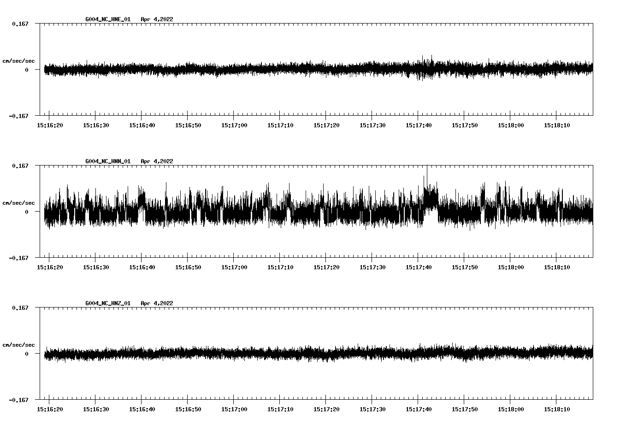Click the 15:17:20 time label under HNN plot
Image resolution: width=626 pixels, height=426 pixels.
tap(326, 267)
